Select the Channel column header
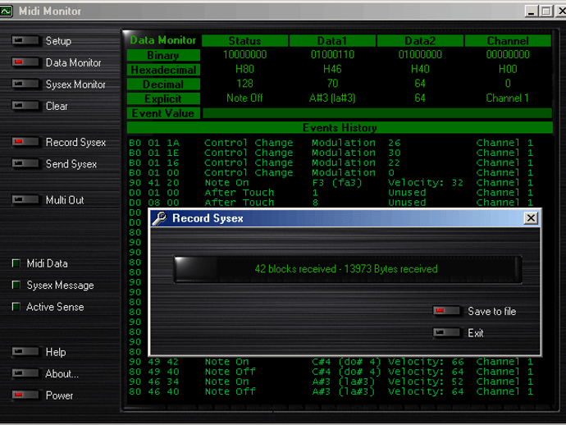The height and width of the screenshot is (425, 566). point(508,41)
